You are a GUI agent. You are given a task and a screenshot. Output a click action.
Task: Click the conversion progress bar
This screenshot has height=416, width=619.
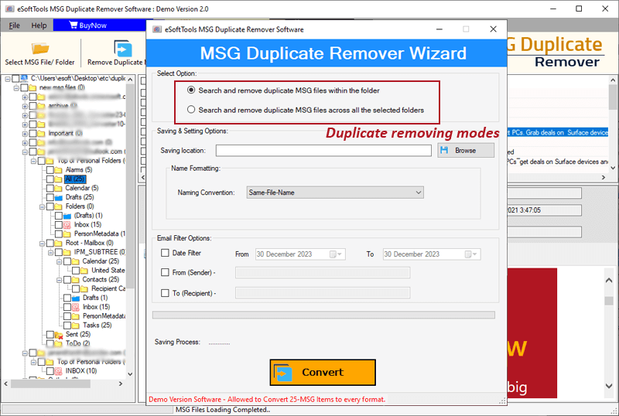(x=323, y=315)
